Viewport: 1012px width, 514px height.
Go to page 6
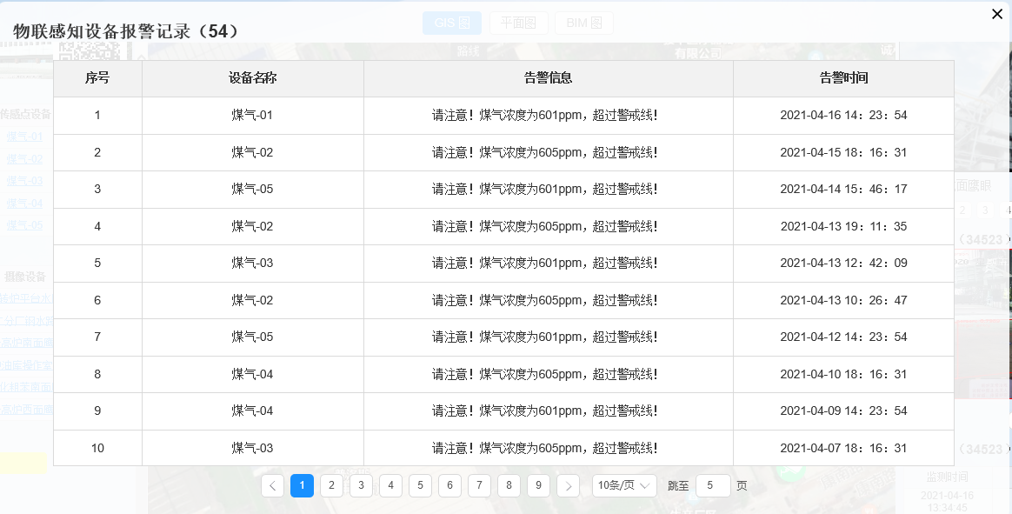click(x=449, y=485)
